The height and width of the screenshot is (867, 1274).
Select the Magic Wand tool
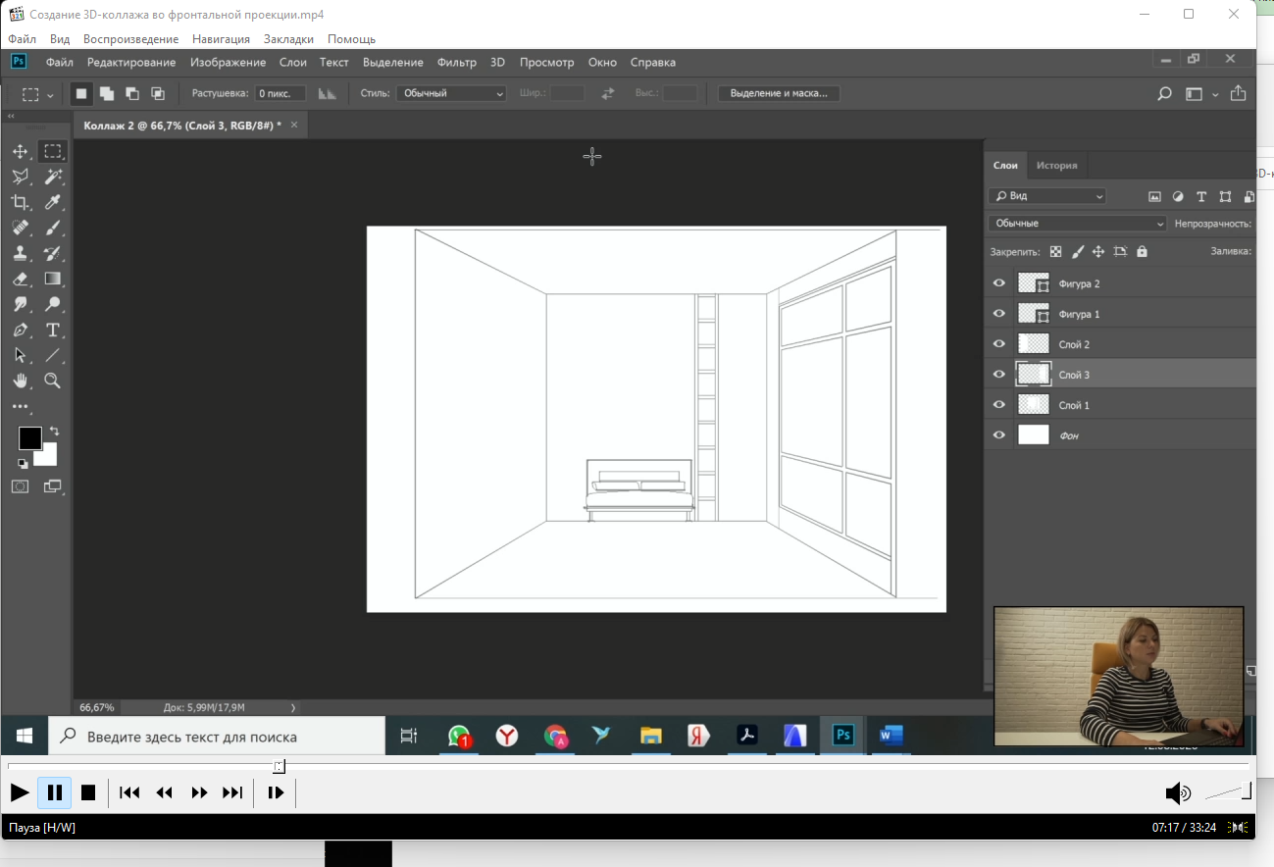53,177
